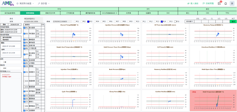Toggle the #14 machine checkbox
Viewport: 237px width, 112px height.
162,22
